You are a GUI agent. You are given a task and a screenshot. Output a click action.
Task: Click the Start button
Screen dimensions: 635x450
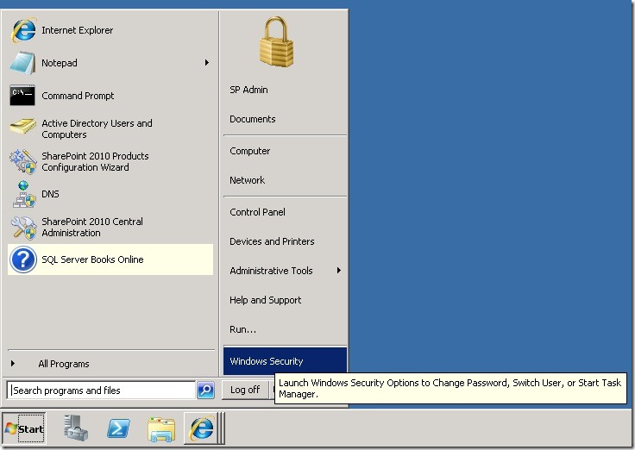(x=24, y=428)
